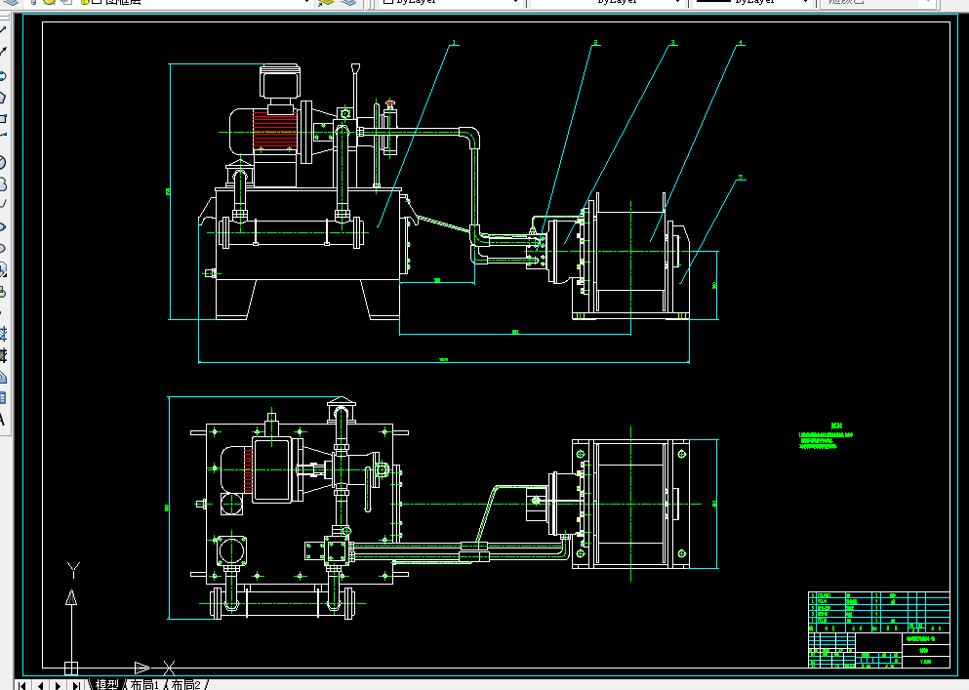The width and height of the screenshot is (969, 690).
Task: Select the Line draw tool
Action: tap(3, 29)
